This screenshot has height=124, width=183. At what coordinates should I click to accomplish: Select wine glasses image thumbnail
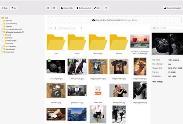(140, 41)
